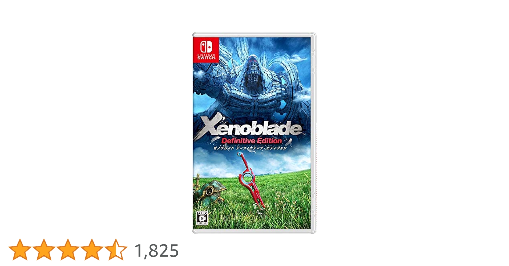This screenshot has width=509, height=266.
Task: Click the first orange rating star
Action: tap(20, 249)
